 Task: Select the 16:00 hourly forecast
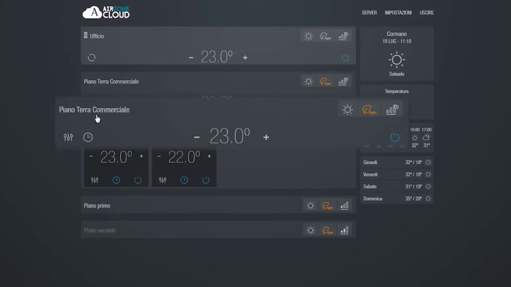pyautogui.click(x=415, y=138)
